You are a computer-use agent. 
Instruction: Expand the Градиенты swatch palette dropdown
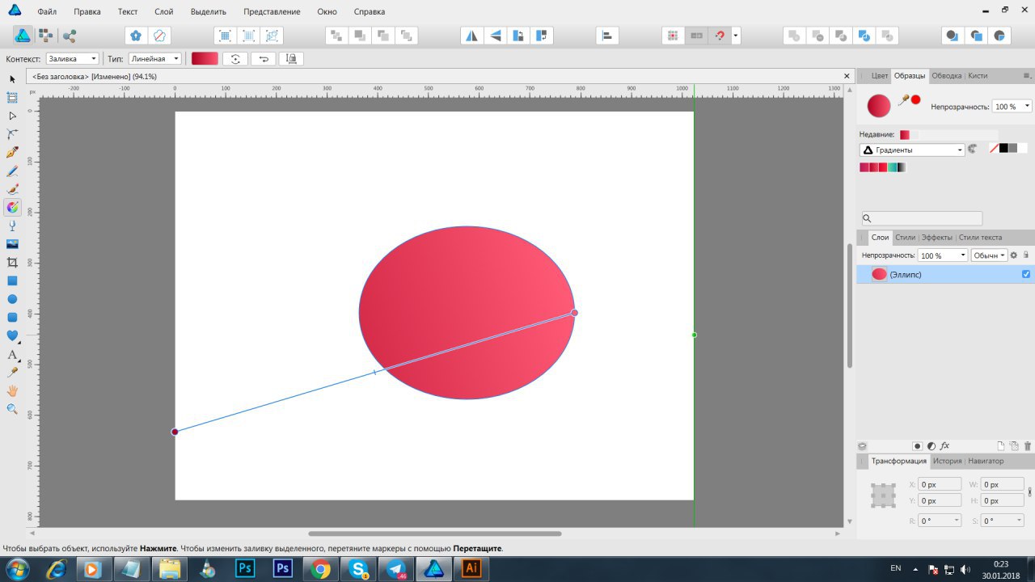click(x=912, y=150)
